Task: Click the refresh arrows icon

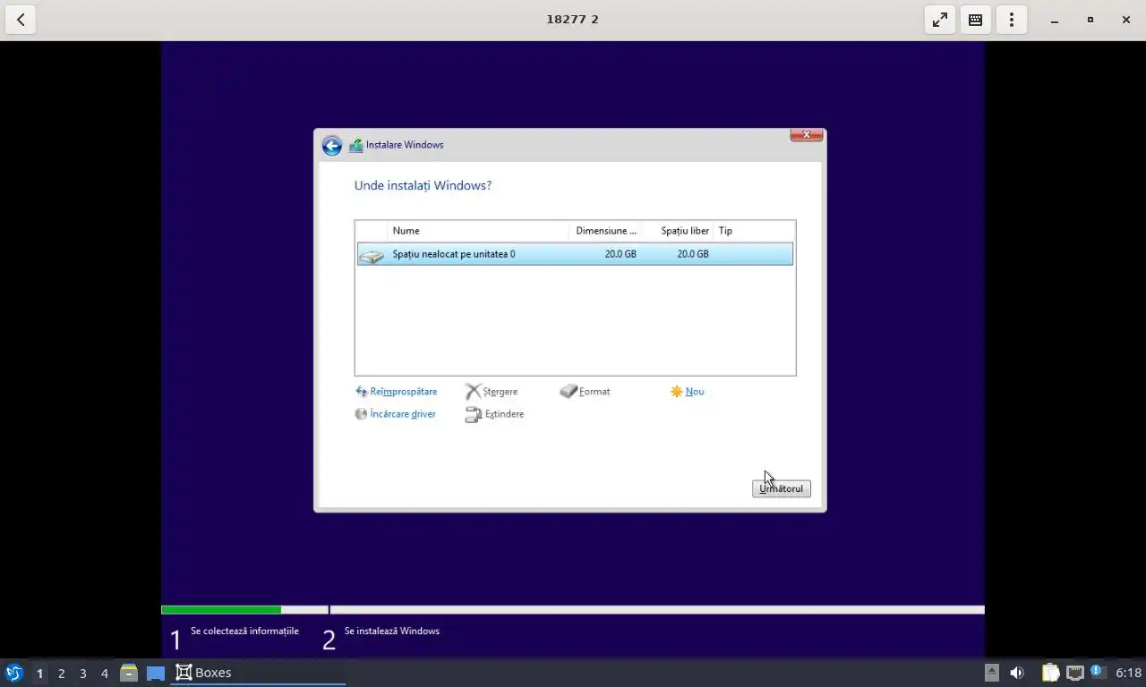Action: click(362, 392)
